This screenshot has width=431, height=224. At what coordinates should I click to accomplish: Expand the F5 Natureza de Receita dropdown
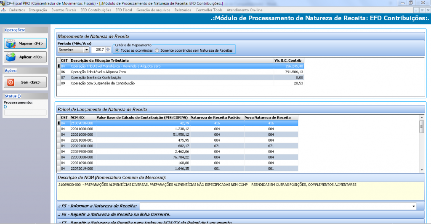pyautogui.click(x=414, y=206)
